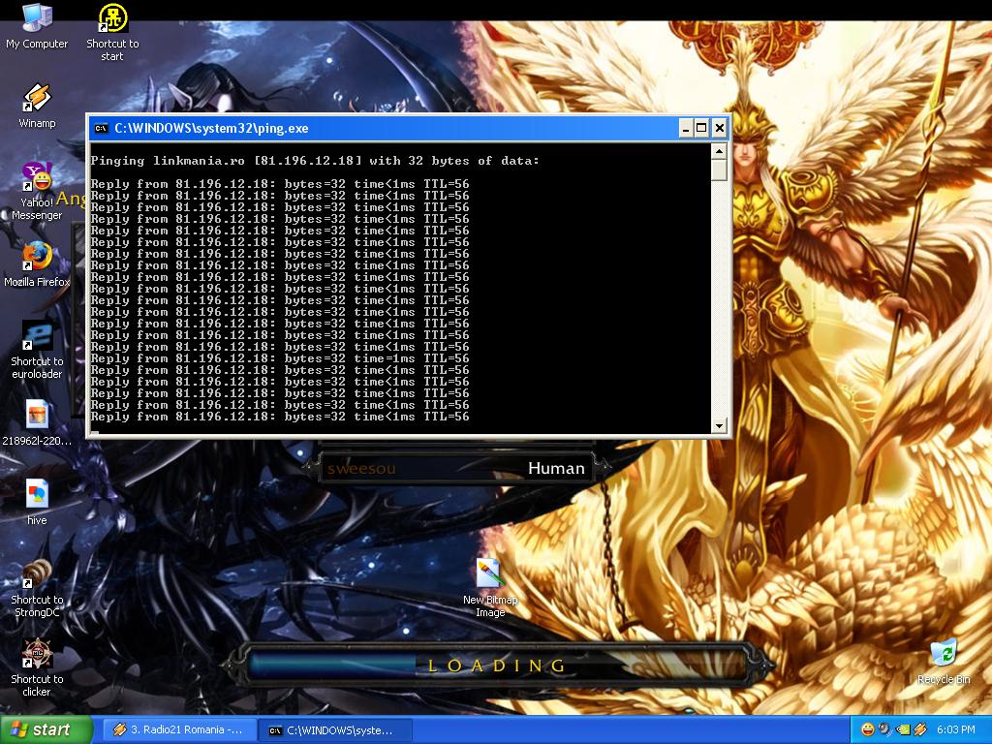Click the 6:03 PM taskbar clock
Viewport: 992px width, 744px height.
pos(955,729)
